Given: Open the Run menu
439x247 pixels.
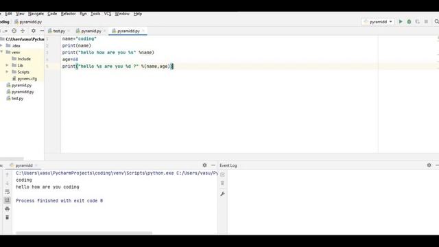Looking at the screenshot, I should 83,14.
